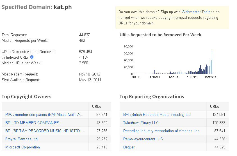The width and height of the screenshot is (237, 156).
Task: Click the URLs column header in Reporting Organizations table
Action: (215, 106)
